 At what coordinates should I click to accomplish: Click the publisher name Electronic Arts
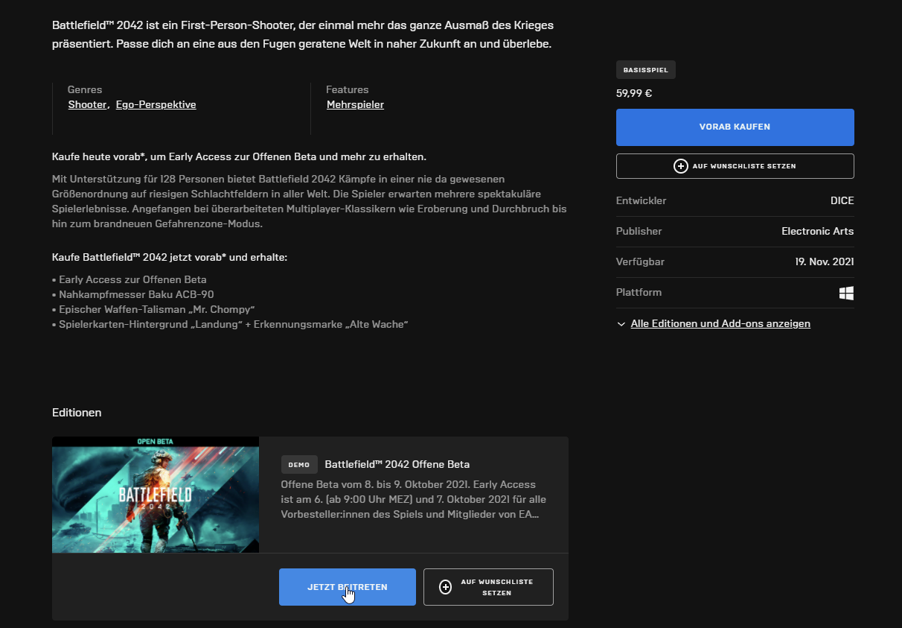click(x=817, y=232)
